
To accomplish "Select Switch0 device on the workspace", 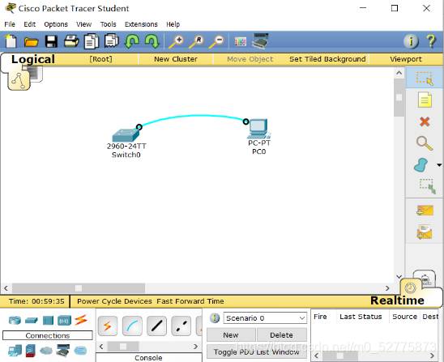I will click(126, 135).
